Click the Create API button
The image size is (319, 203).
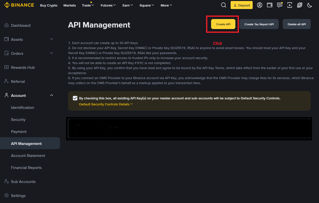click(223, 24)
